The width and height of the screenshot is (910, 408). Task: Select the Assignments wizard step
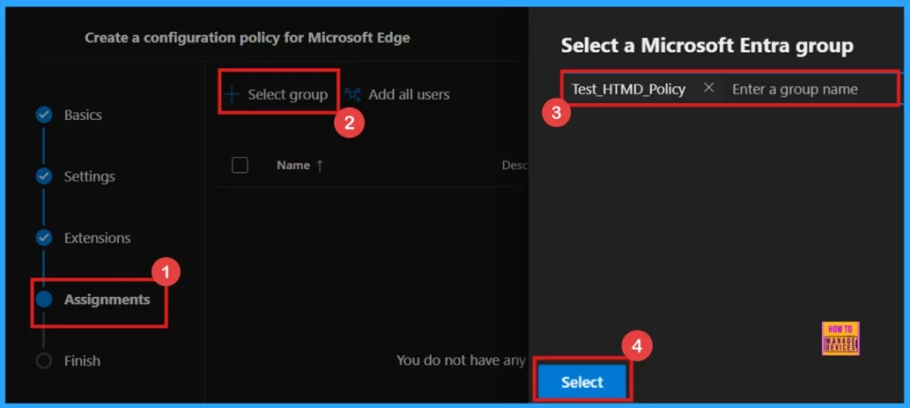click(x=107, y=300)
